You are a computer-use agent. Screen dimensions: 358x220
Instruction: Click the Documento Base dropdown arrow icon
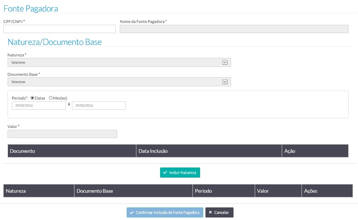coord(225,82)
